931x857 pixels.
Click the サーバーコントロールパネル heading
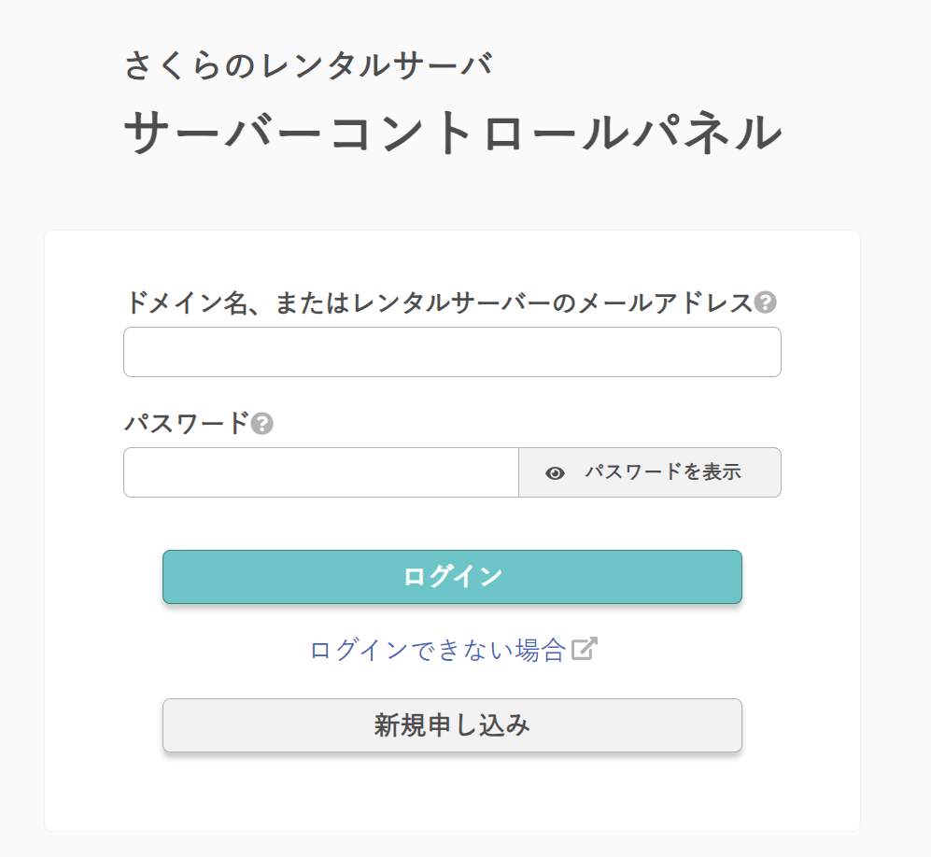(452, 133)
